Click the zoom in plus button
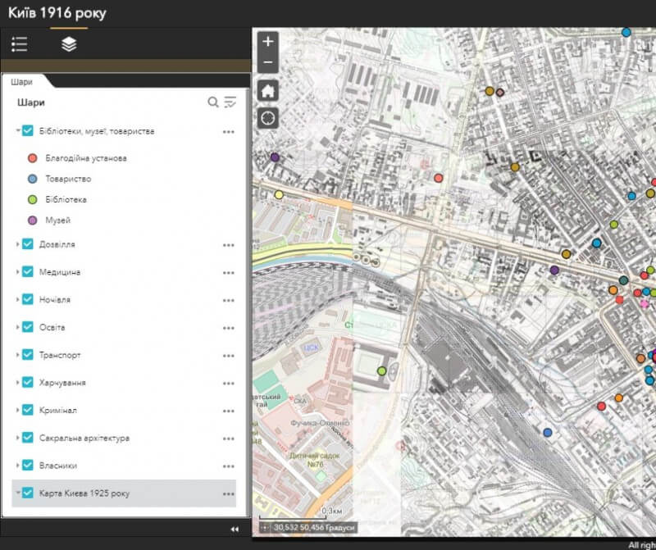Viewport: 656px width, 550px height. (268, 42)
